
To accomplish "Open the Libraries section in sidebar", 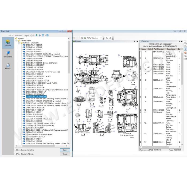I will point(8,43).
